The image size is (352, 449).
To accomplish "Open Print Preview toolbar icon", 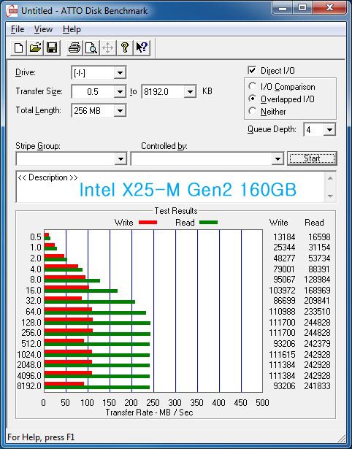I will [x=91, y=47].
